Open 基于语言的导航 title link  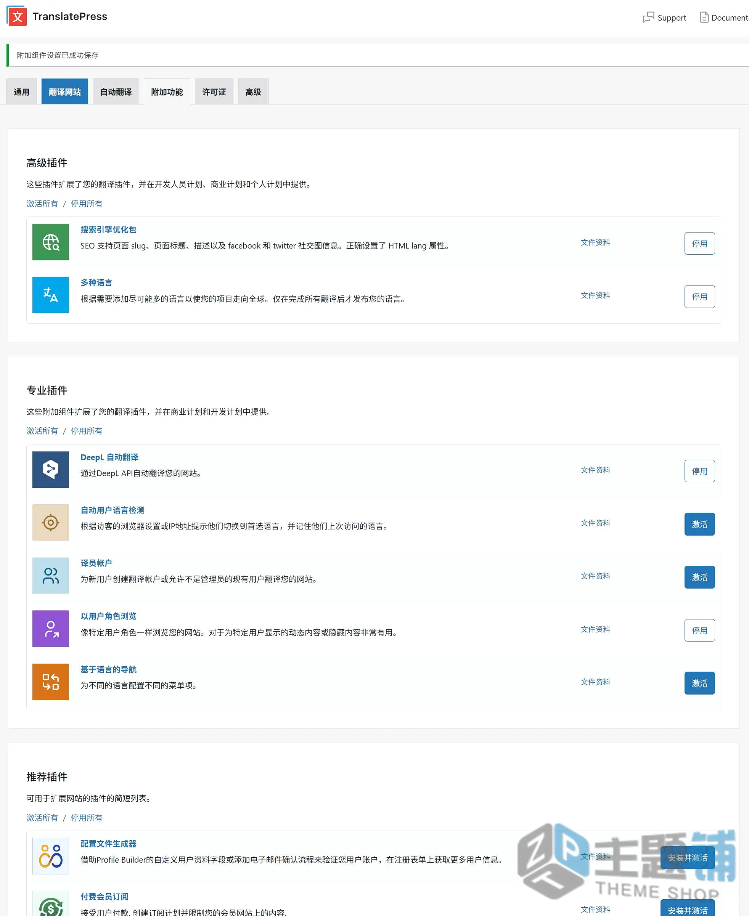[x=108, y=669]
